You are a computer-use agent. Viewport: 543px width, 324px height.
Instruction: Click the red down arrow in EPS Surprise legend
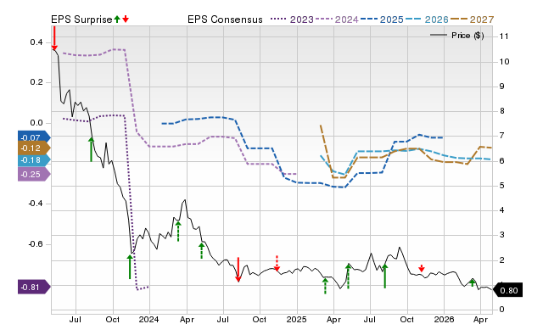pyautogui.click(x=126, y=20)
